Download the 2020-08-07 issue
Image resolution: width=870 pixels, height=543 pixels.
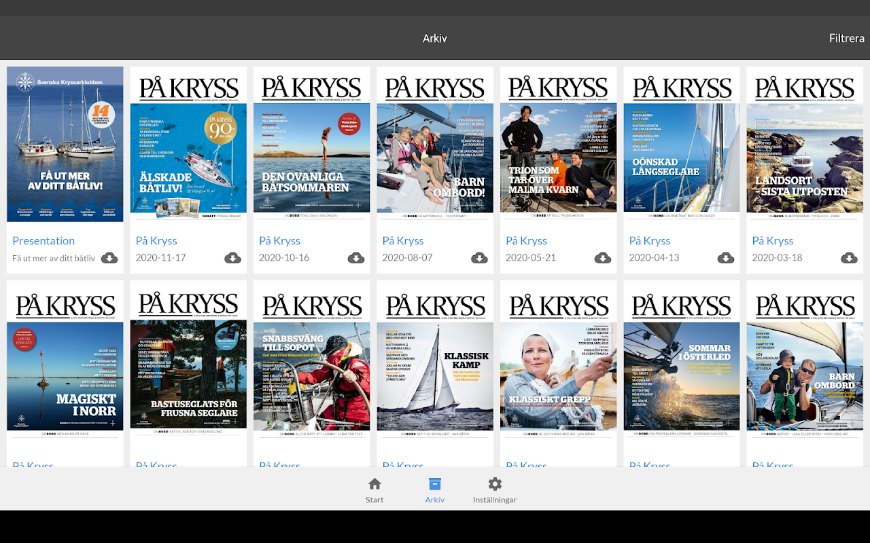pyautogui.click(x=479, y=258)
